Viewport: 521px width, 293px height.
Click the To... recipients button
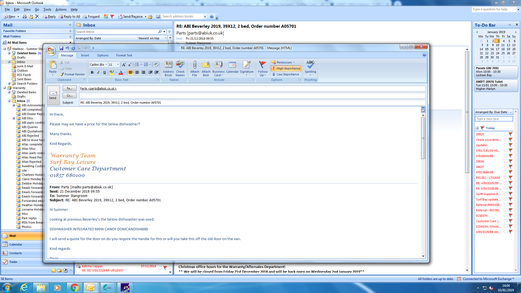(x=69, y=88)
